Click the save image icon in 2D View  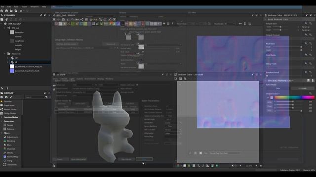pos(180,79)
